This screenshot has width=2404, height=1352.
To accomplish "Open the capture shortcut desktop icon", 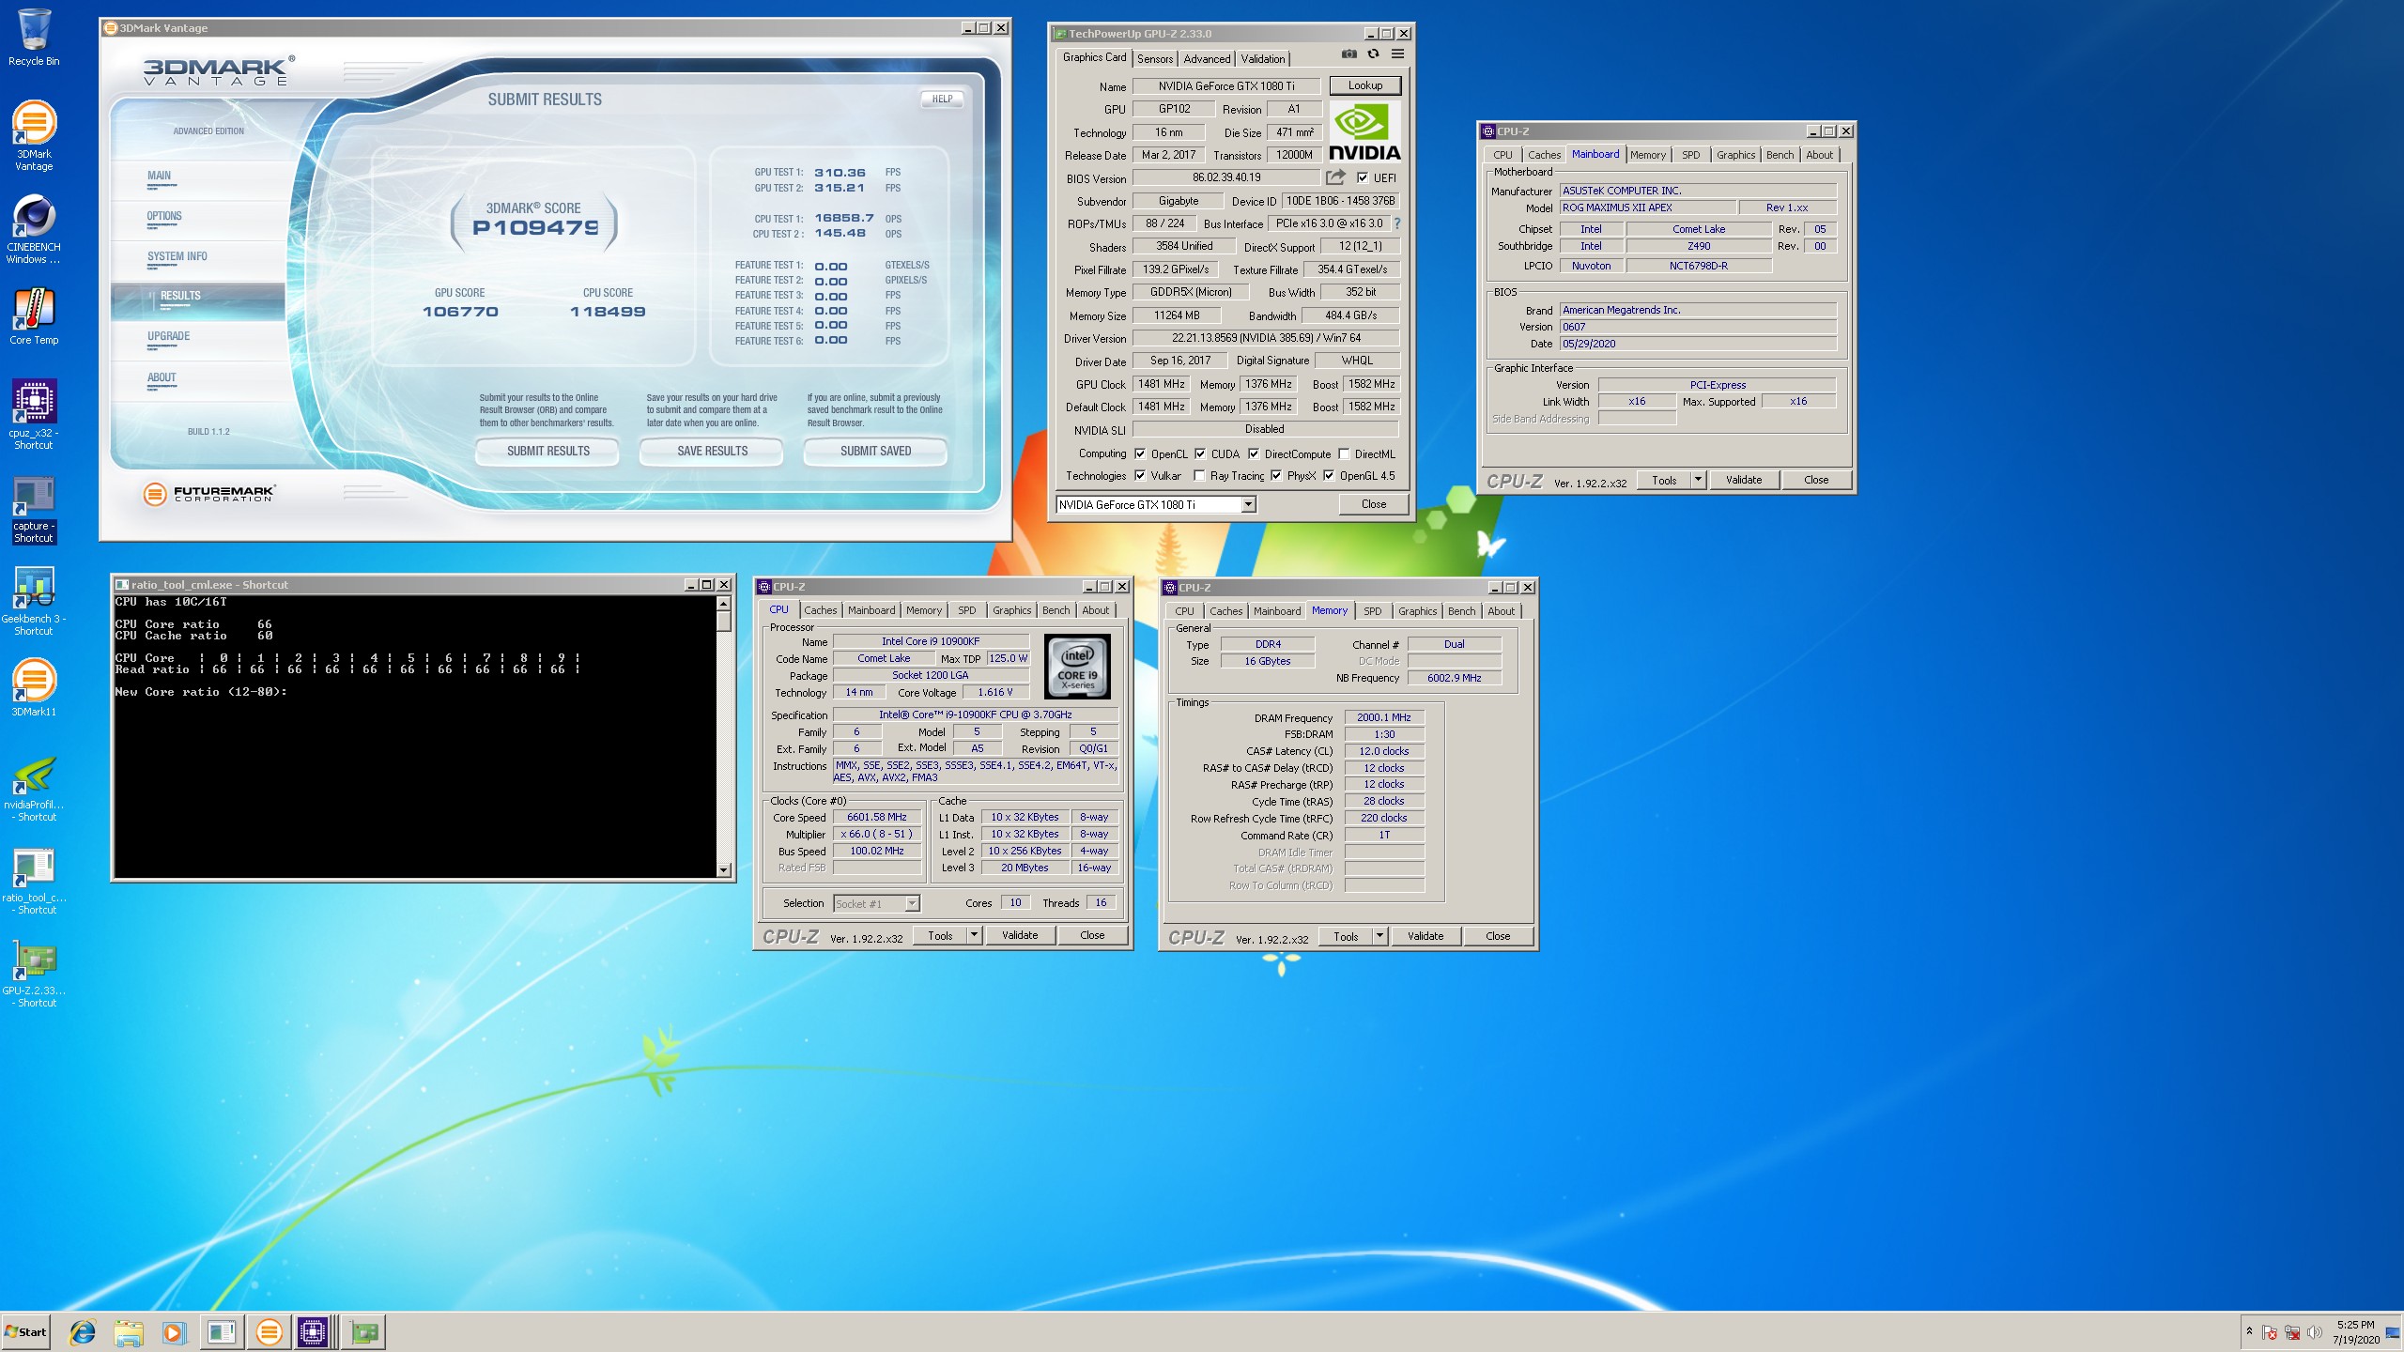I will pos(34,509).
